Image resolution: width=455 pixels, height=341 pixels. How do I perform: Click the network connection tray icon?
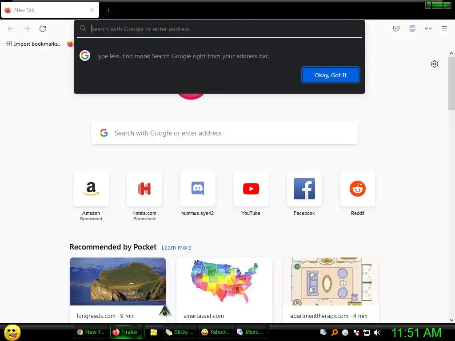point(367,333)
